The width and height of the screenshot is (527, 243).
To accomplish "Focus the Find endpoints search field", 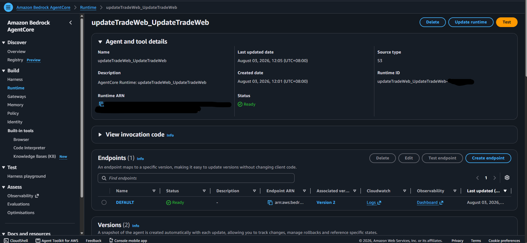I will 196,178.
